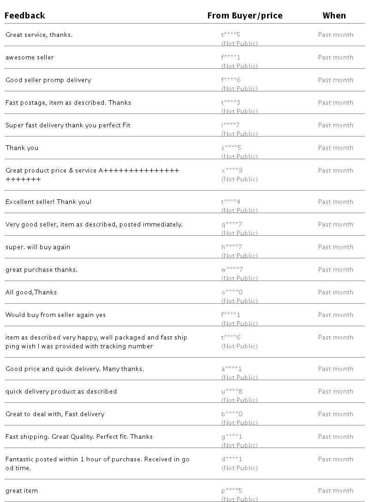Viewport: 369px width, 502px height.
Task: Click "(Not Public)" price under buyer d****1
Action: [239, 468]
